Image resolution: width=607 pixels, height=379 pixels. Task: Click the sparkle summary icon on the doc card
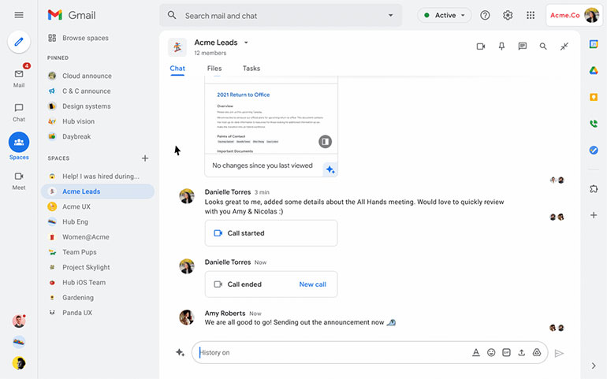[x=330, y=169]
